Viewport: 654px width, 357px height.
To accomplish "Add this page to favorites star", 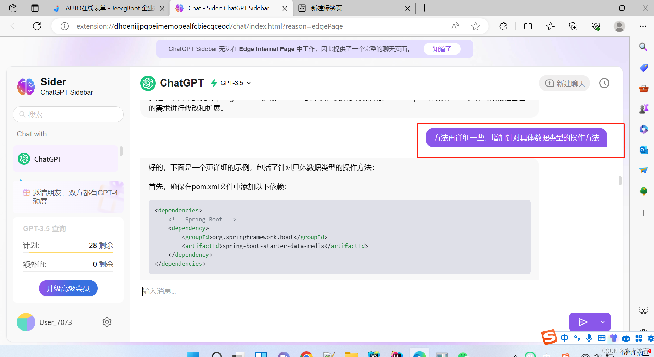I will point(476,26).
